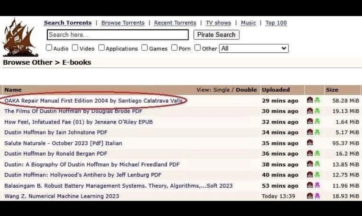Screen dimensions: 362x216
Task: Click the 1.64 MiB size value
Action: pyautogui.click(x=347, y=122)
